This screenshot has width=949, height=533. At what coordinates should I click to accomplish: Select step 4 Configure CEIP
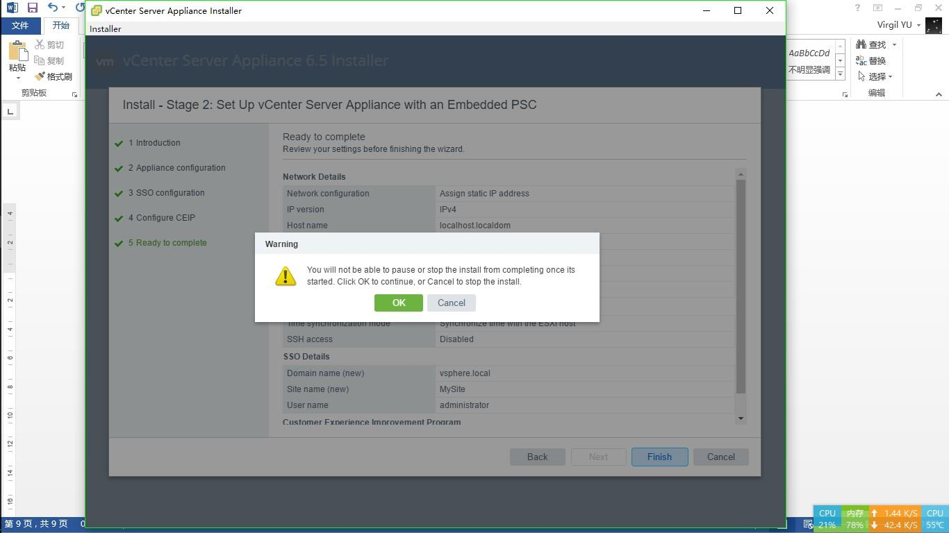[x=161, y=218]
